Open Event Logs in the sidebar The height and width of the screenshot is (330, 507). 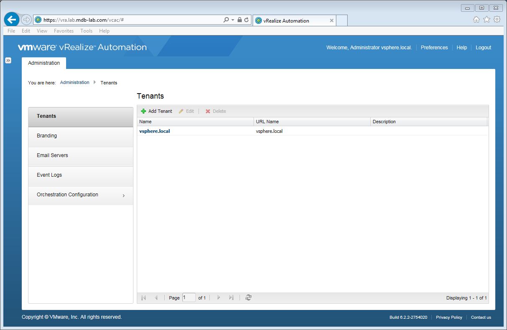pos(49,175)
